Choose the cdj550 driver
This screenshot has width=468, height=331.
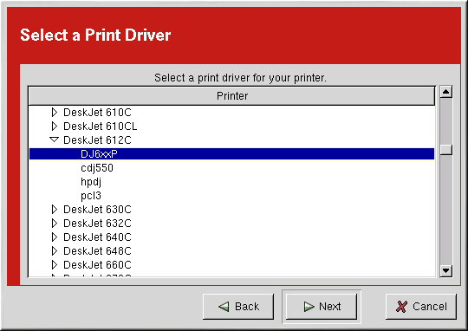click(97, 168)
